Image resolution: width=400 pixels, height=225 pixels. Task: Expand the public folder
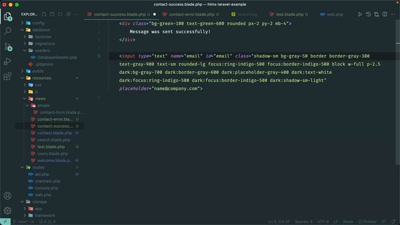click(x=38, y=71)
